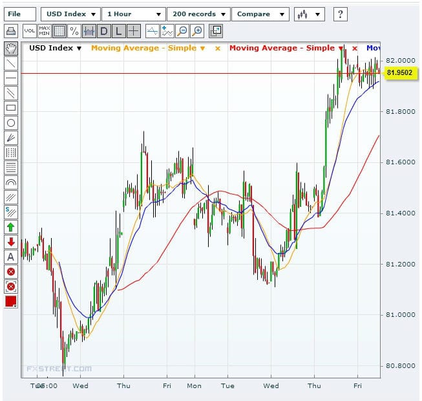Select the rectangle drawing tool
This screenshot has height=401, width=422.
tap(11, 108)
